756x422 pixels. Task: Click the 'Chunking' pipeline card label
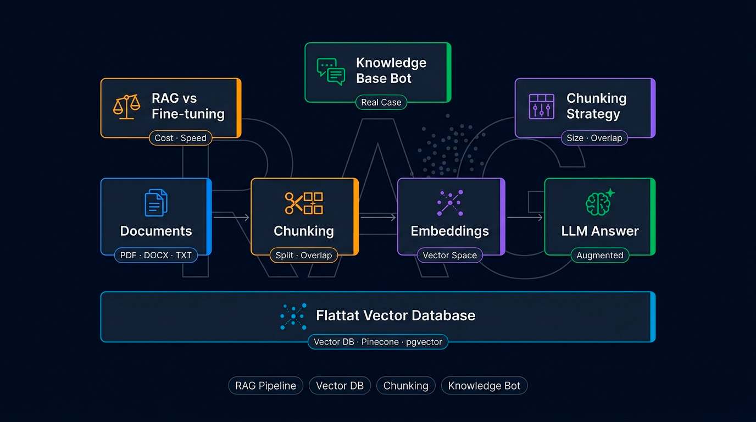click(304, 231)
